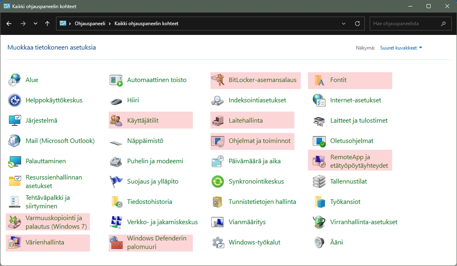Viewport: 457px width, 266px height.
Task: Open the Synkronointikeskus green icon
Action: [218, 182]
